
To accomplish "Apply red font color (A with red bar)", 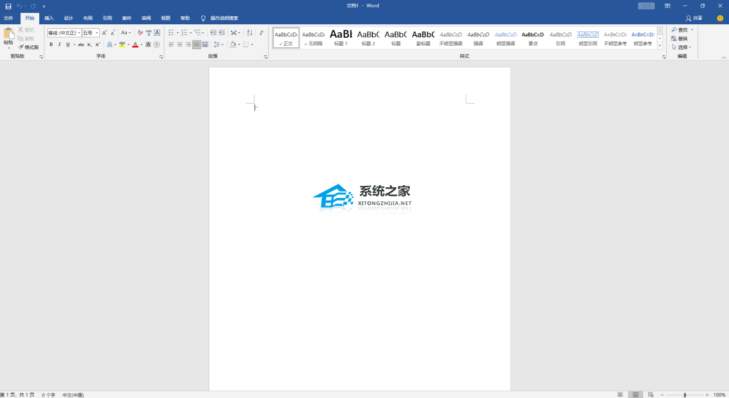I will 135,44.
